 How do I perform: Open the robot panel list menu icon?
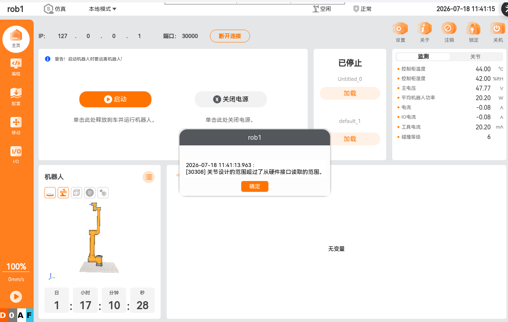149,177
